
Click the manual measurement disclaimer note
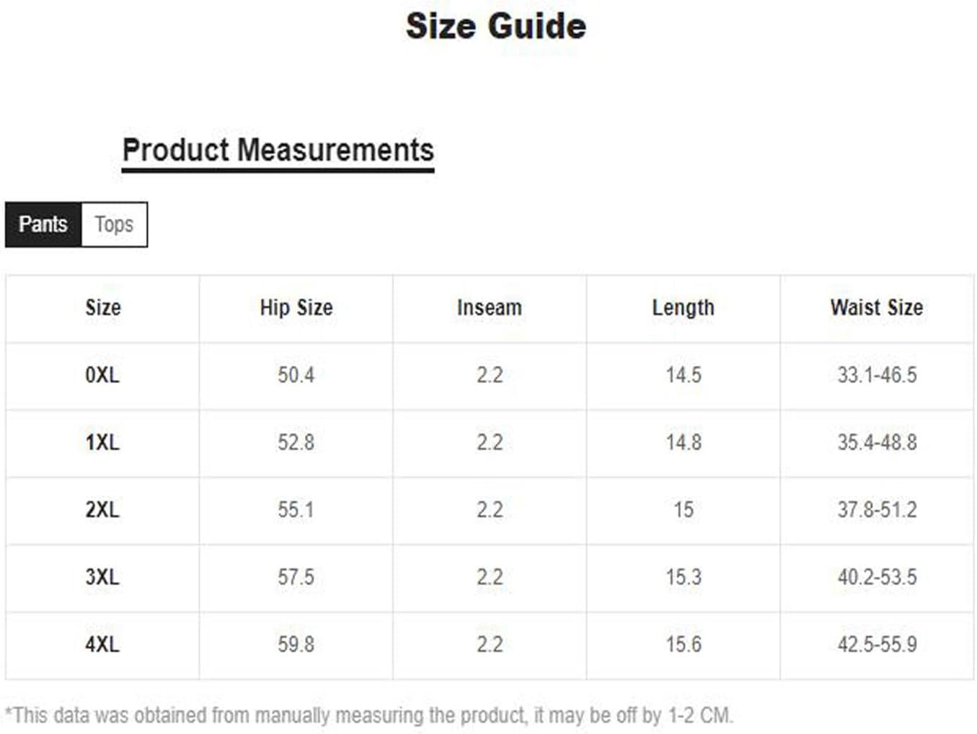tap(369, 715)
